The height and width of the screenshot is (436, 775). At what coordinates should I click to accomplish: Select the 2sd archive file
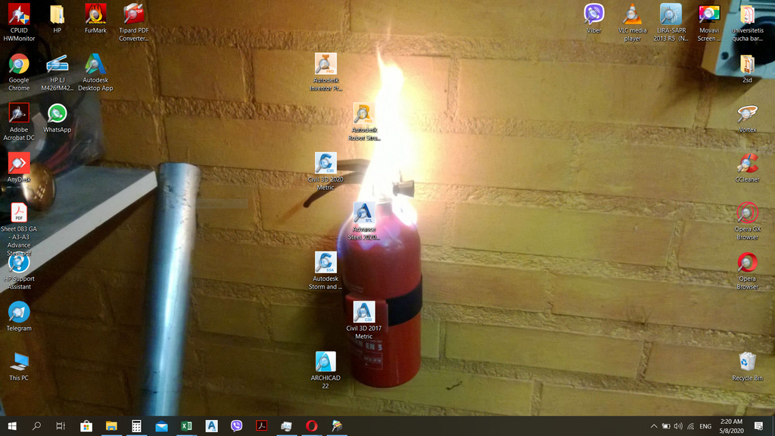pos(747,69)
